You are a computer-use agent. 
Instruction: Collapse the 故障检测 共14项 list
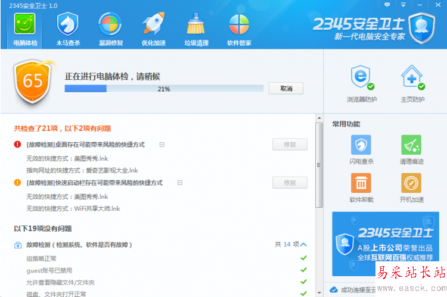(x=303, y=245)
